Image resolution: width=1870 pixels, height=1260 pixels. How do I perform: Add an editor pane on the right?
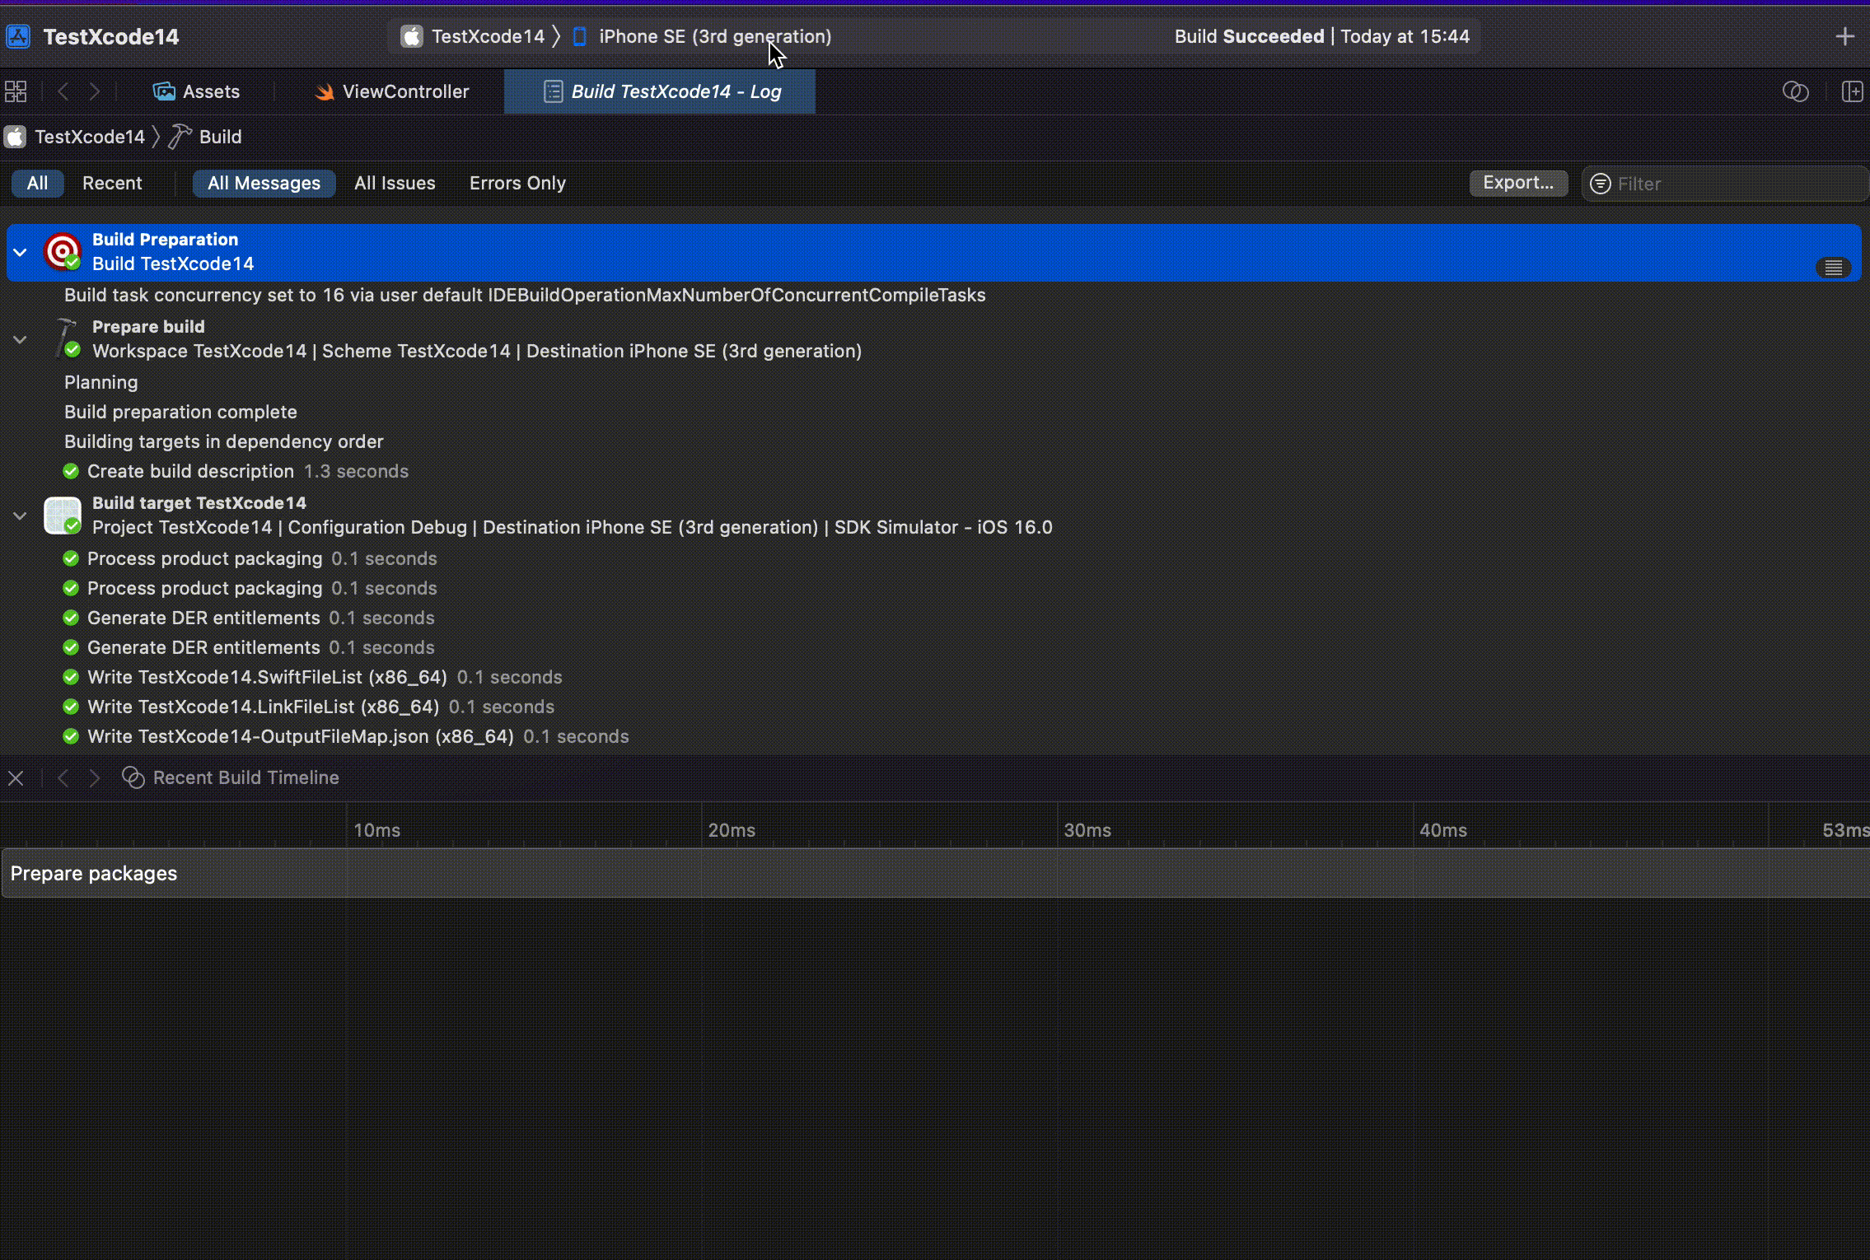pyautogui.click(x=1853, y=91)
